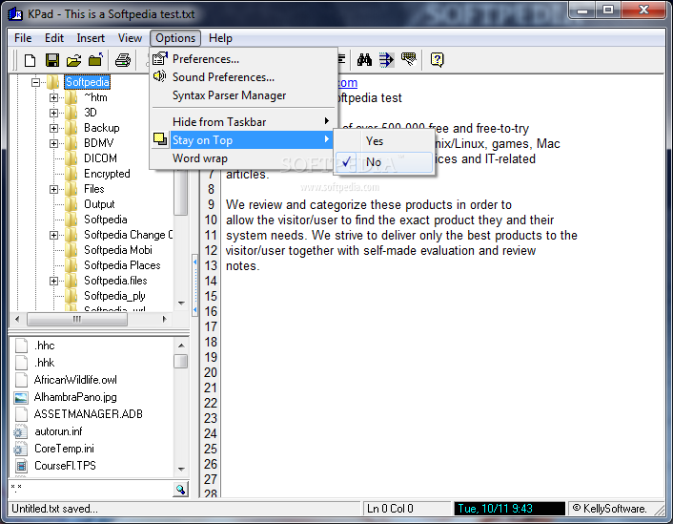
Task: Expand the ~htm folder
Action: tap(53, 97)
